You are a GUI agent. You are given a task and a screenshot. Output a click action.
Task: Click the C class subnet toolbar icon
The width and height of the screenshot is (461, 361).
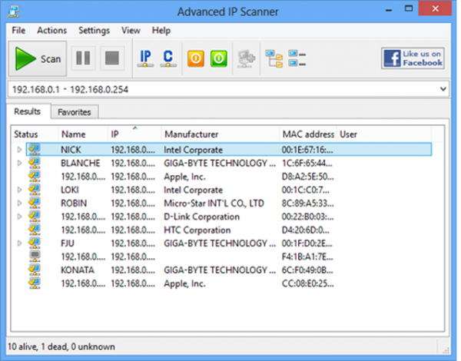point(167,59)
